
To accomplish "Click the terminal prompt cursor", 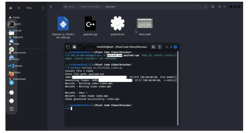I will 72,109.
